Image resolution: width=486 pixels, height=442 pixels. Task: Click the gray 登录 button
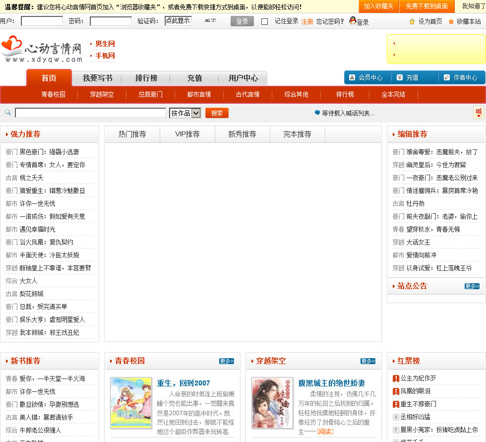(x=242, y=21)
